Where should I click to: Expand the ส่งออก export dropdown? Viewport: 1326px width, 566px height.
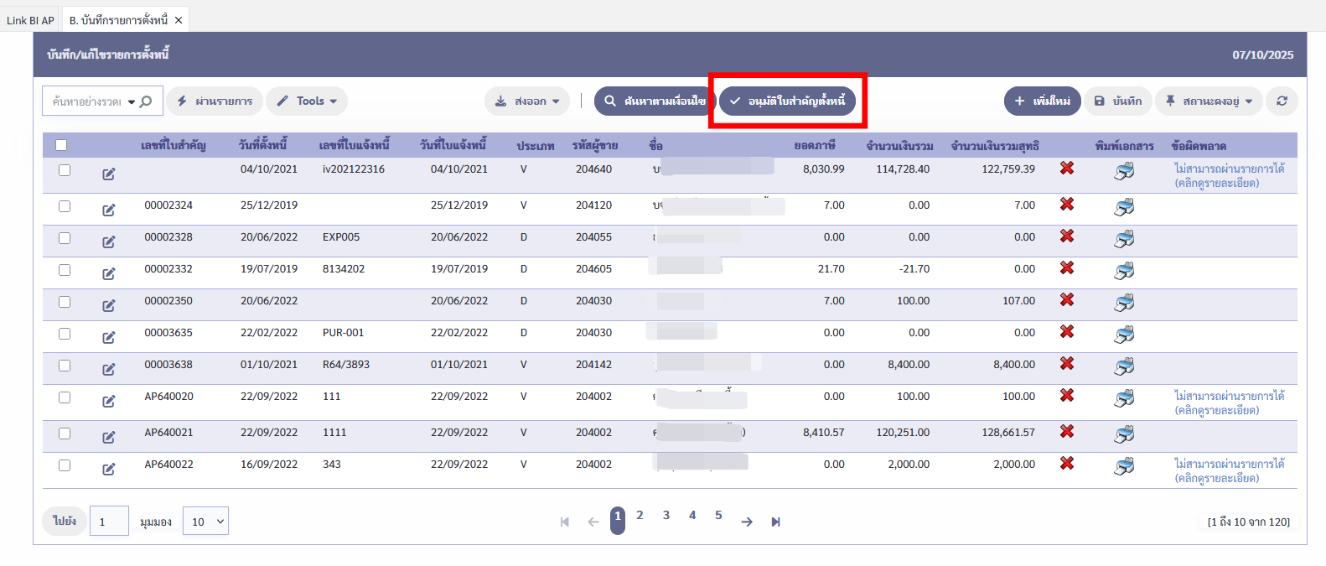pos(527,101)
